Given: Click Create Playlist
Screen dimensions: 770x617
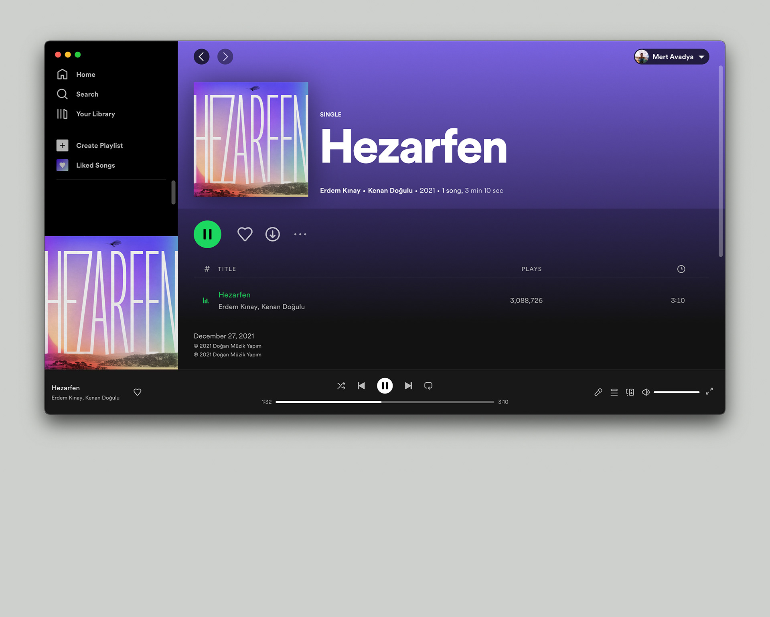Looking at the screenshot, I should (99, 146).
